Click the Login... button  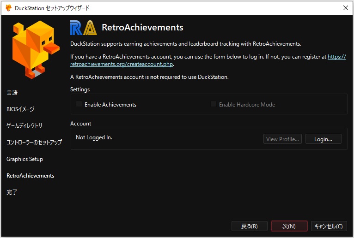coord(323,139)
